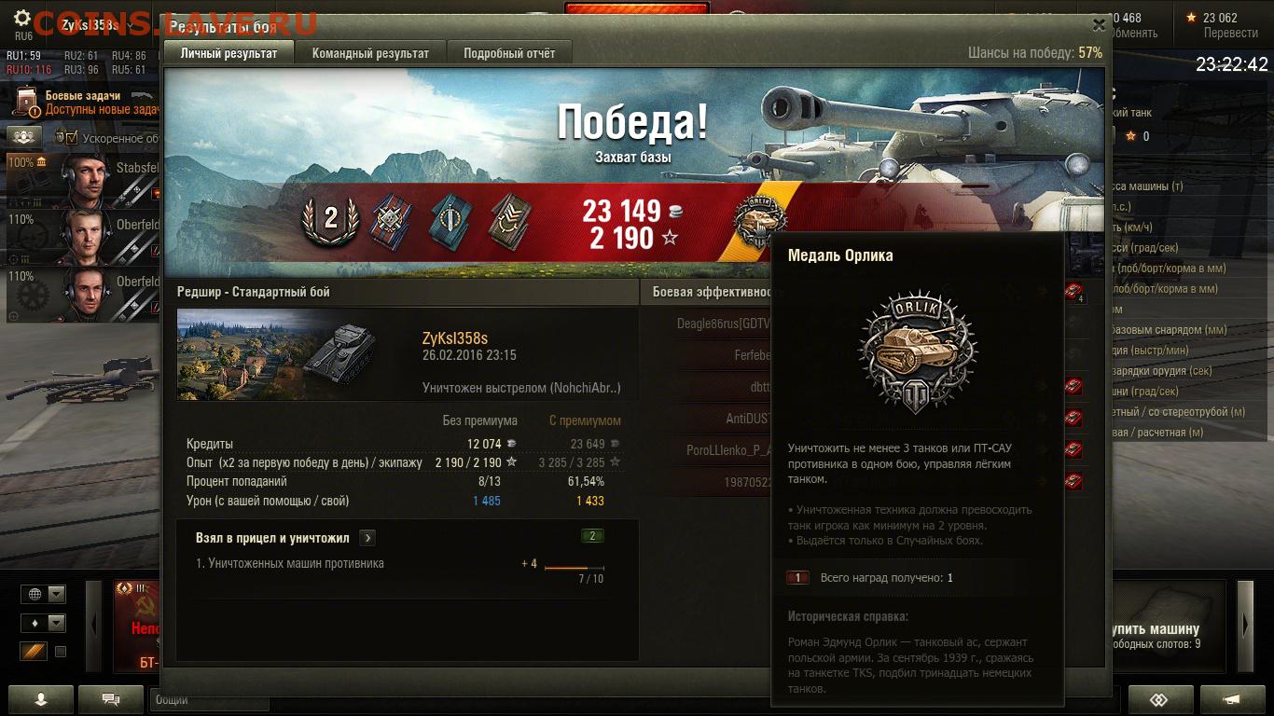Open the contacts list button
Image resolution: width=1274 pixels, height=716 pixels.
click(x=40, y=699)
